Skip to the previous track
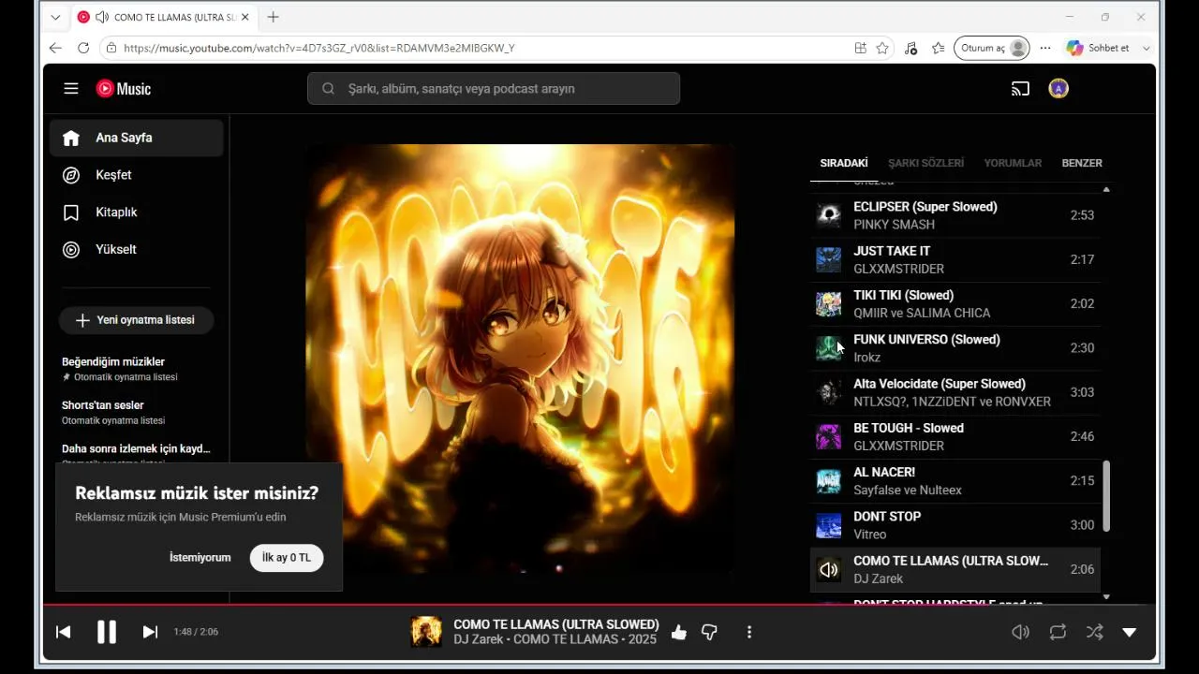Image resolution: width=1199 pixels, height=674 pixels. 64,632
